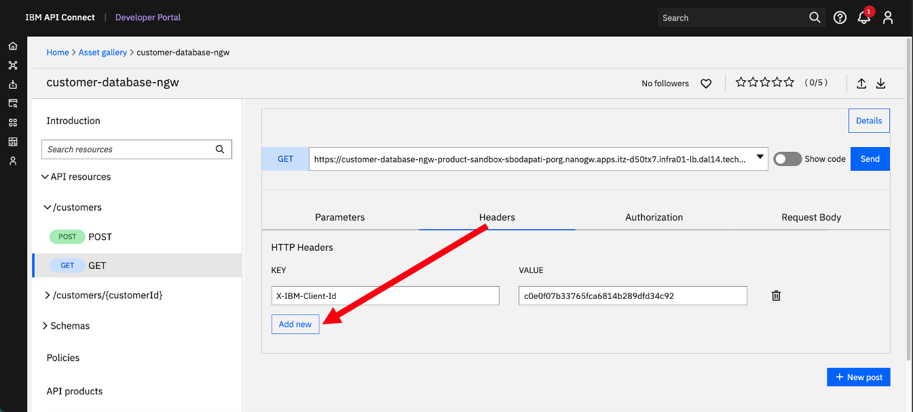Open the endpoint URL dropdown

[x=760, y=159]
